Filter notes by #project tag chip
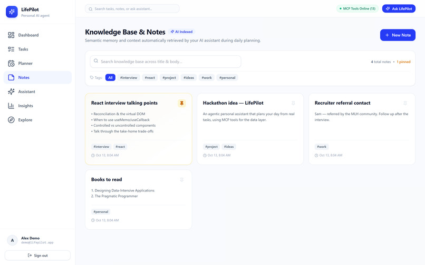 click(x=169, y=78)
